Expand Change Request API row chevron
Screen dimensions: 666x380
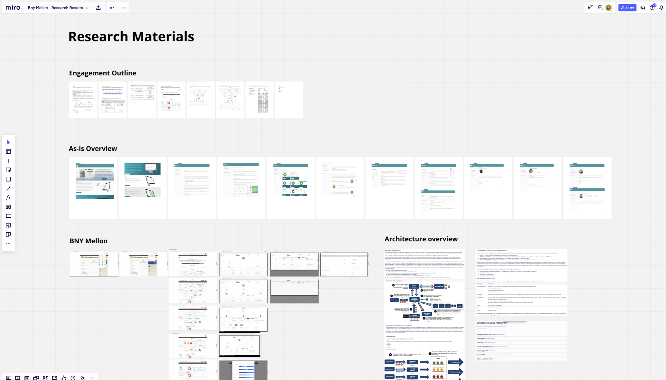point(566,334)
